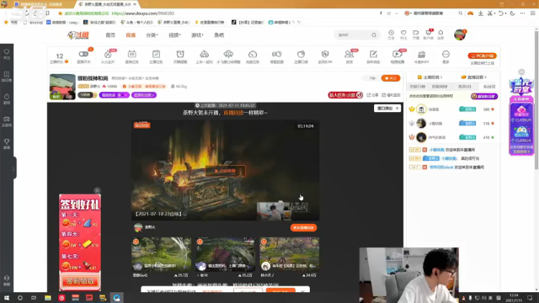Expand the 视频 dropdown menu

pyautogui.click(x=174, y=35)
